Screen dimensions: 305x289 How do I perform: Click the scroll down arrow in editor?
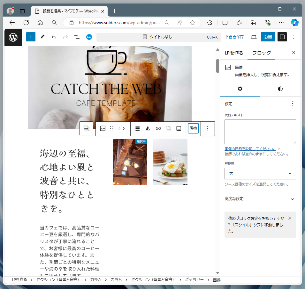217,273
